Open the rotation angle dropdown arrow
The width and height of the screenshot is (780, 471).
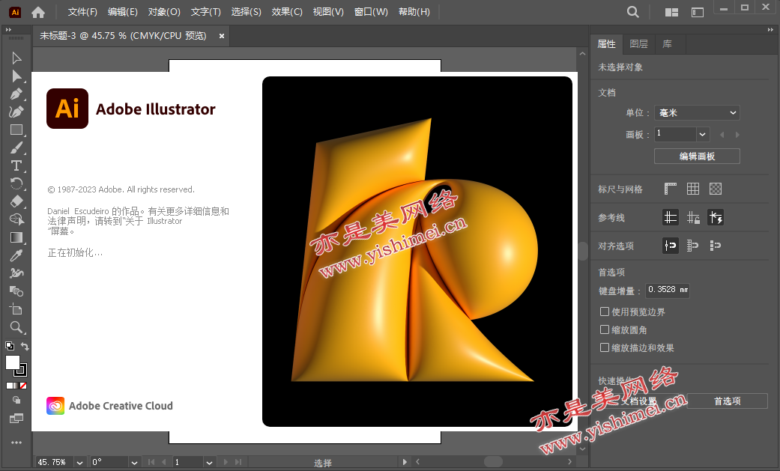(134, 463)
